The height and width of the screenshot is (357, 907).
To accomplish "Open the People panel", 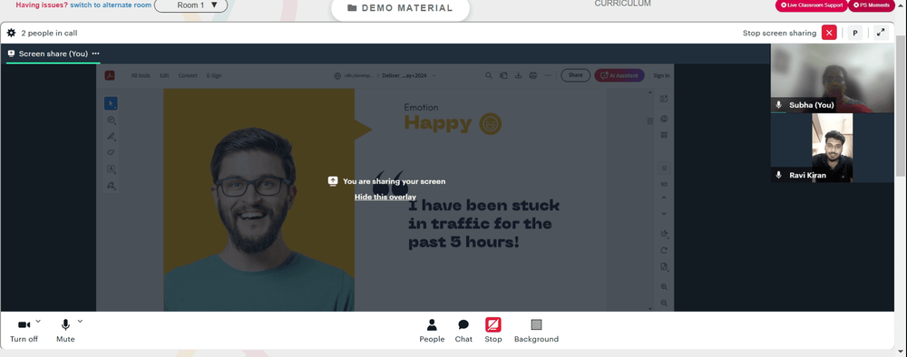I will coord(432,331).
